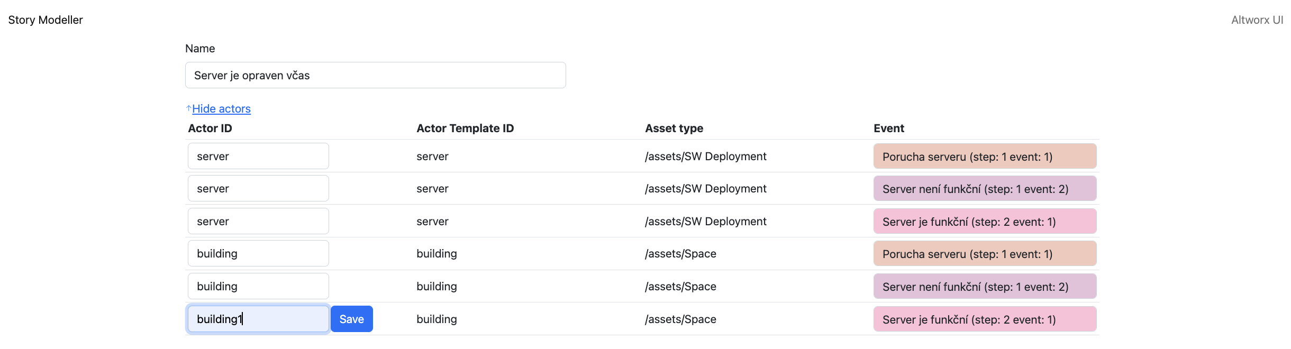Click the Actor Template ID column header
Image resolution: width=1291 pixels, height=349 pixels.
point(465,128)
